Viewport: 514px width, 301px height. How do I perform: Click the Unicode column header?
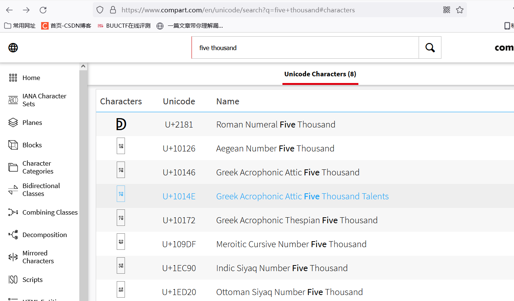(179, 101)
